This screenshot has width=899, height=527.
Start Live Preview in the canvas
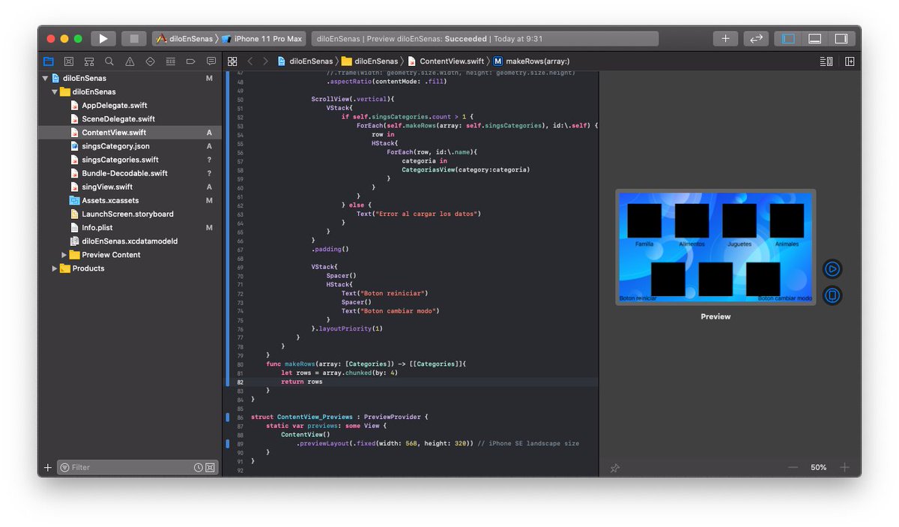tap(832, 269)
